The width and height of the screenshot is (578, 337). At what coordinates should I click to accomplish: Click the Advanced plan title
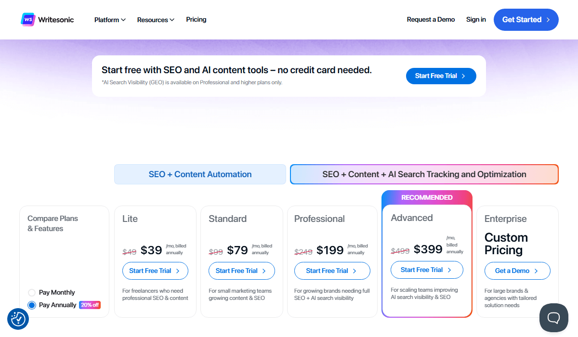tap(412, 218)
